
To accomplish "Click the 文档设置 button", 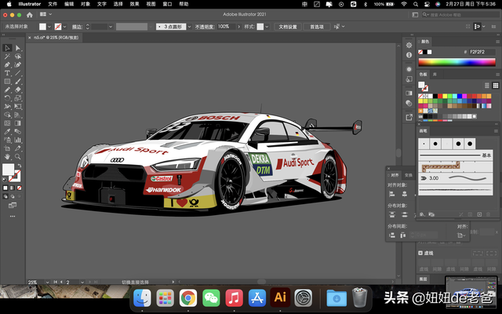I will 289,27.
